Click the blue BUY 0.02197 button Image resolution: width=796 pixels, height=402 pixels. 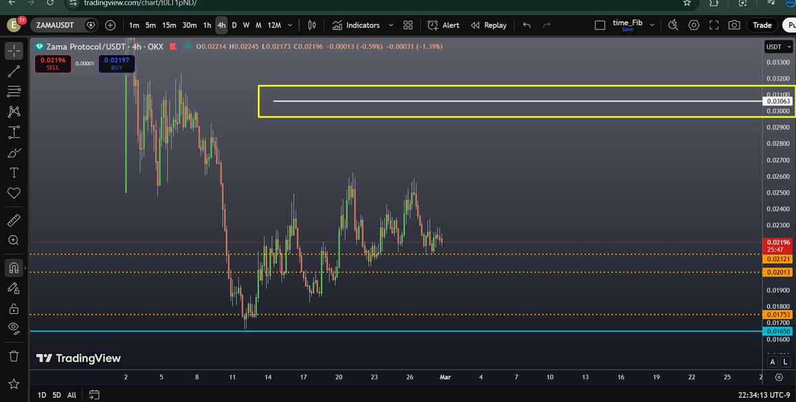pos(117,64)
